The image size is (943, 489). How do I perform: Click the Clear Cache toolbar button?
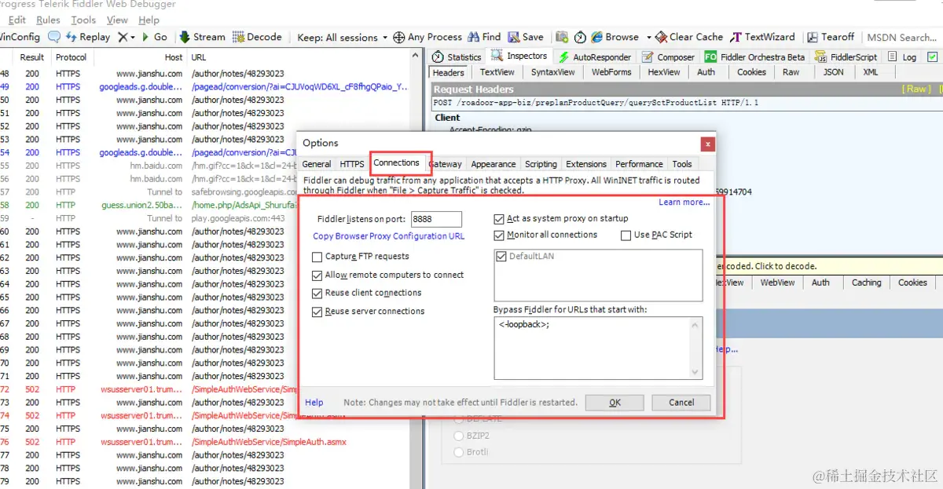pyautogui.click(x=689, y=37)
